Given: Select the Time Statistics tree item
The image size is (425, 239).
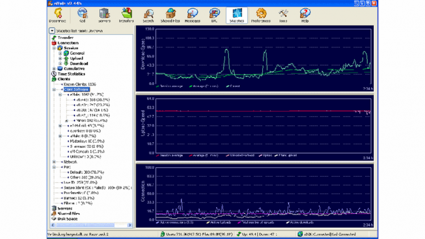Looking at the screenshot, I should 71,74.
